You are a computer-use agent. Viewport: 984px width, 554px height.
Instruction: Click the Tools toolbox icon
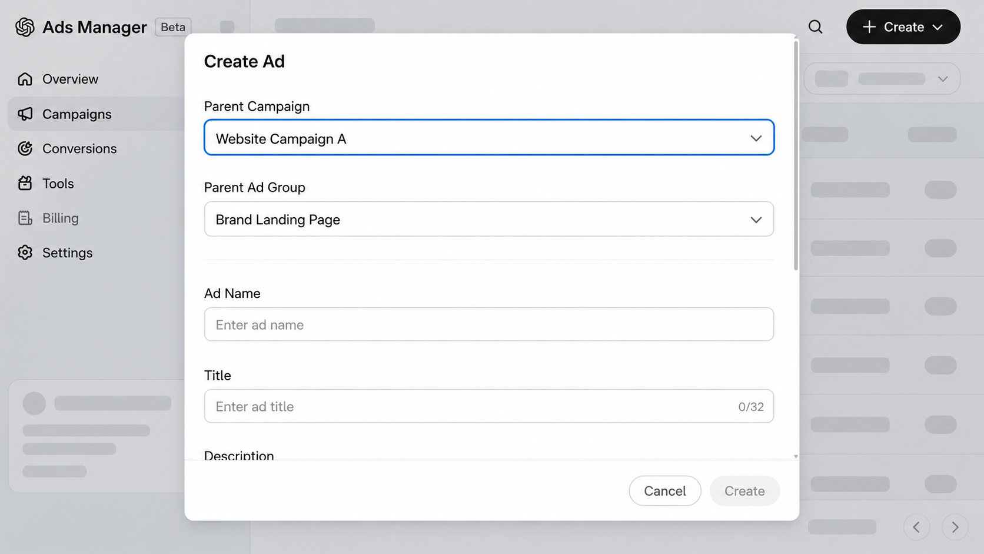pos(25,183)
